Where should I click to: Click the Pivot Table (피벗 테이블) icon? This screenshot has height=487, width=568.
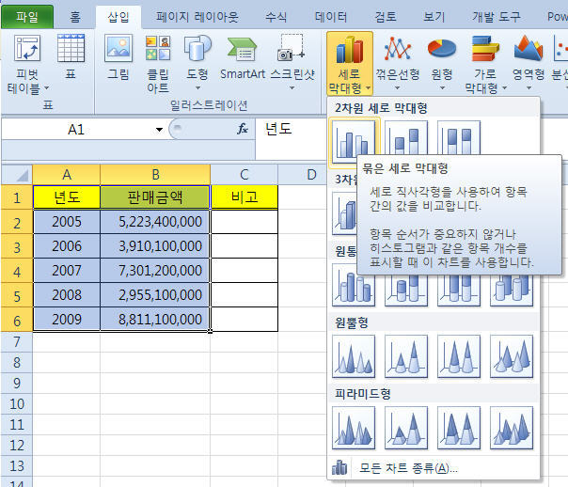click(x=27, y=51)
